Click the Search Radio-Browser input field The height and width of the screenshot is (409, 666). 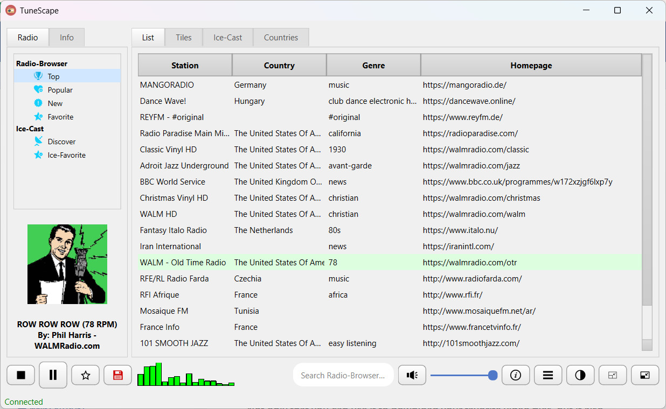(343, 375)
